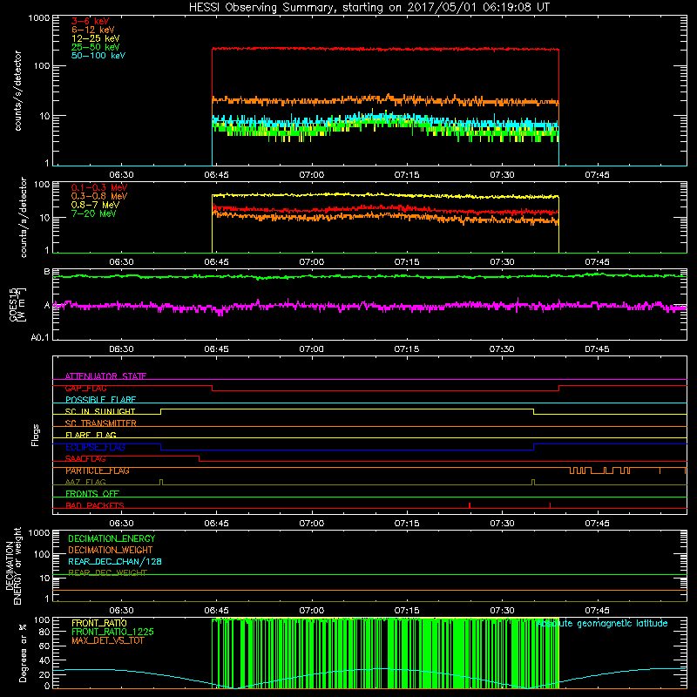Click the DECIMATION_ENERGY legend label
697x697 pixels.
112,538
